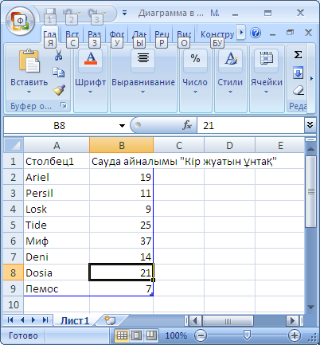
Task: Click the Name Box showing B8
Action: [x=60, y=125]
